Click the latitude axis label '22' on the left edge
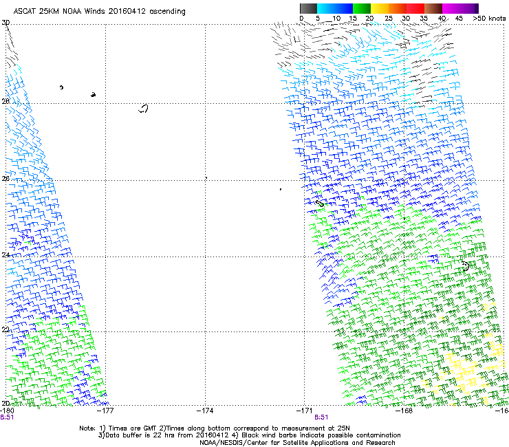509x447 pixels. point(6,330)
